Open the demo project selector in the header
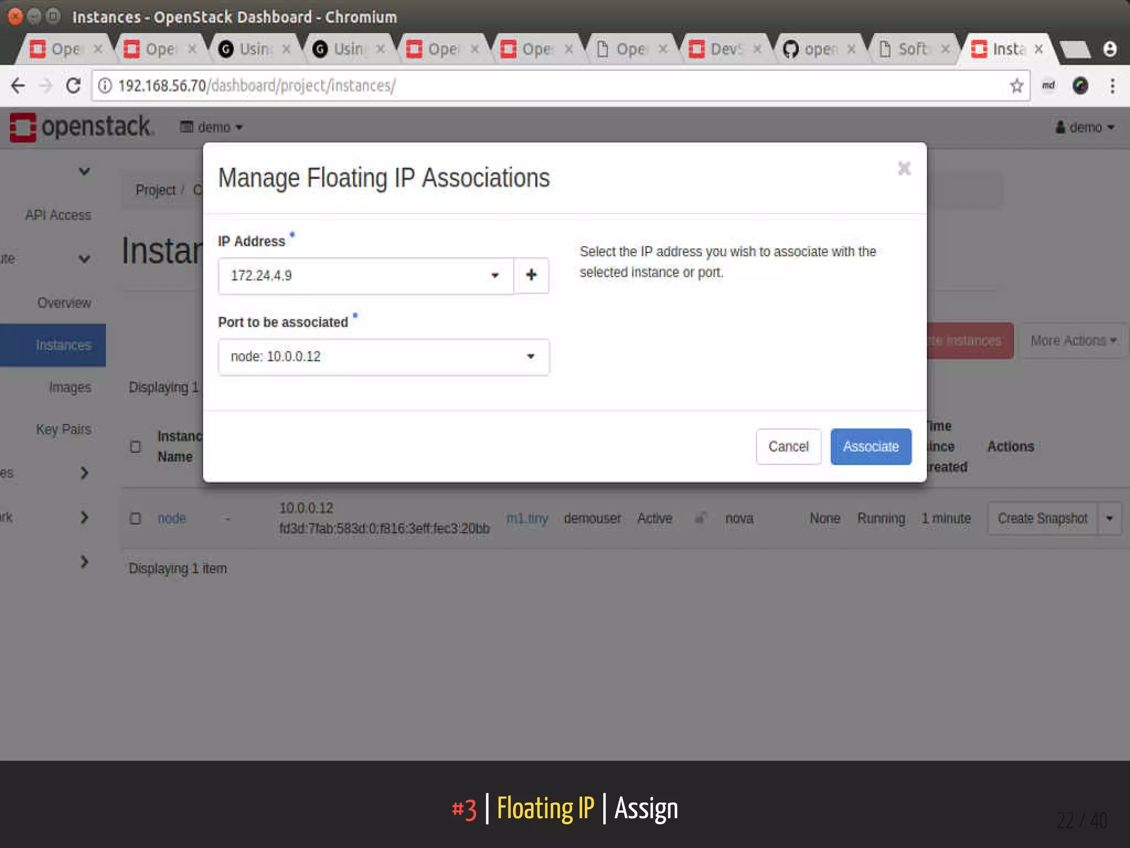Viewport: 1130px width, 848px height. 212,127
